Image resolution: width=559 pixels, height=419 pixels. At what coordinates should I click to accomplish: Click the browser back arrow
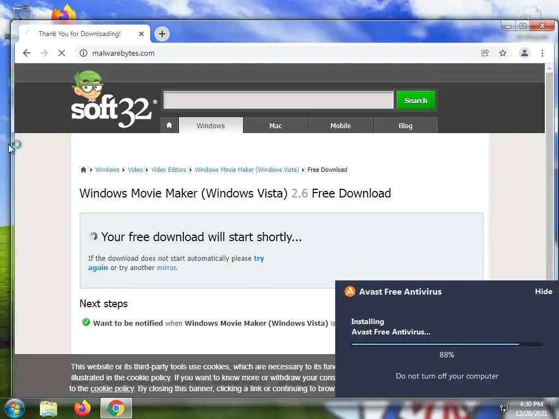click(27, 53)
